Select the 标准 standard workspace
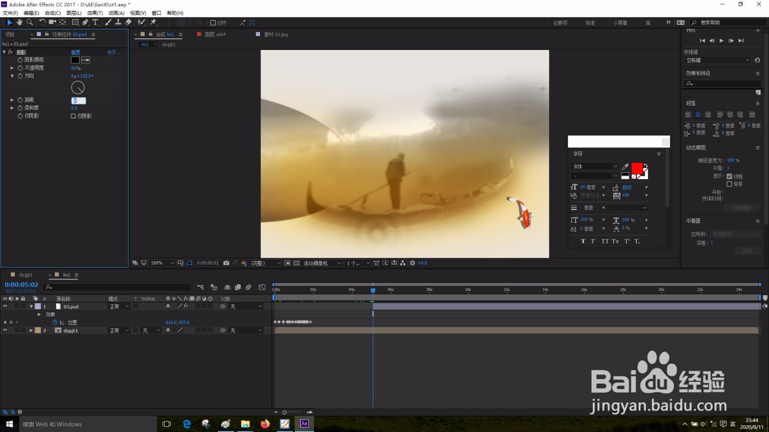 (x=590, y=23)
